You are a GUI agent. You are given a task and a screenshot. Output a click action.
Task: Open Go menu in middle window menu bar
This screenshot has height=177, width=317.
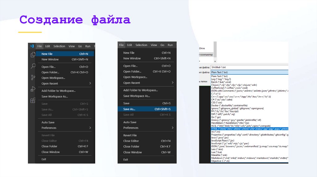coord(162,45)
